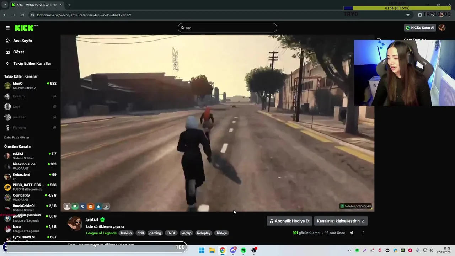This screenshot has height=256, width=455.
Task: Open OBS Studio from taskbar
Action: click(254, 250)
